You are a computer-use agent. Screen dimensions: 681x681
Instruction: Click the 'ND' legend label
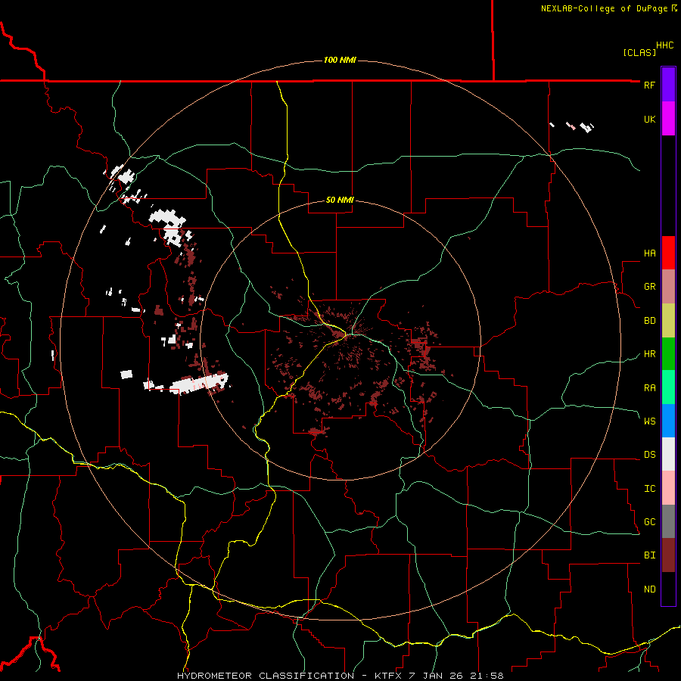coord(649,589)
